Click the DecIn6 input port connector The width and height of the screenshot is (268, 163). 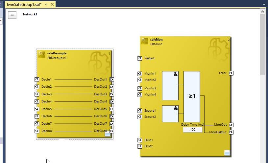[37, 116]
